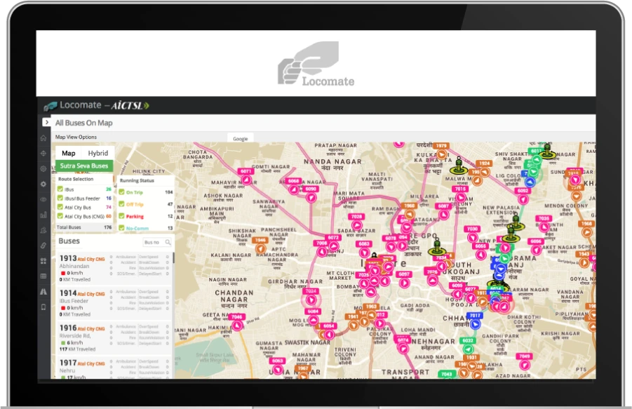This screenshot has width=632, height=409.
Task: Open the Home icon in the left sidebar
Action: tap(43, 138)
